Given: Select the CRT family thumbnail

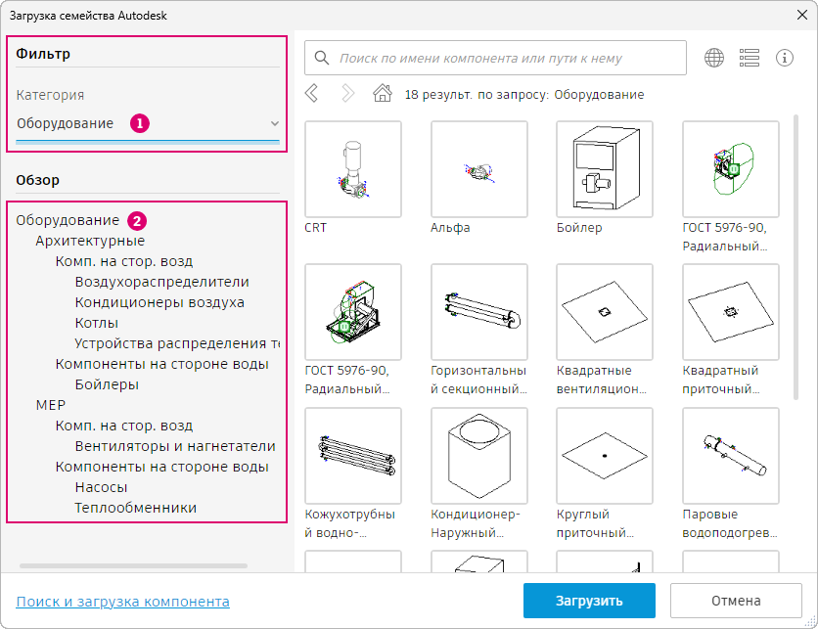Looking at the screenshot, I should click(353, 169).
